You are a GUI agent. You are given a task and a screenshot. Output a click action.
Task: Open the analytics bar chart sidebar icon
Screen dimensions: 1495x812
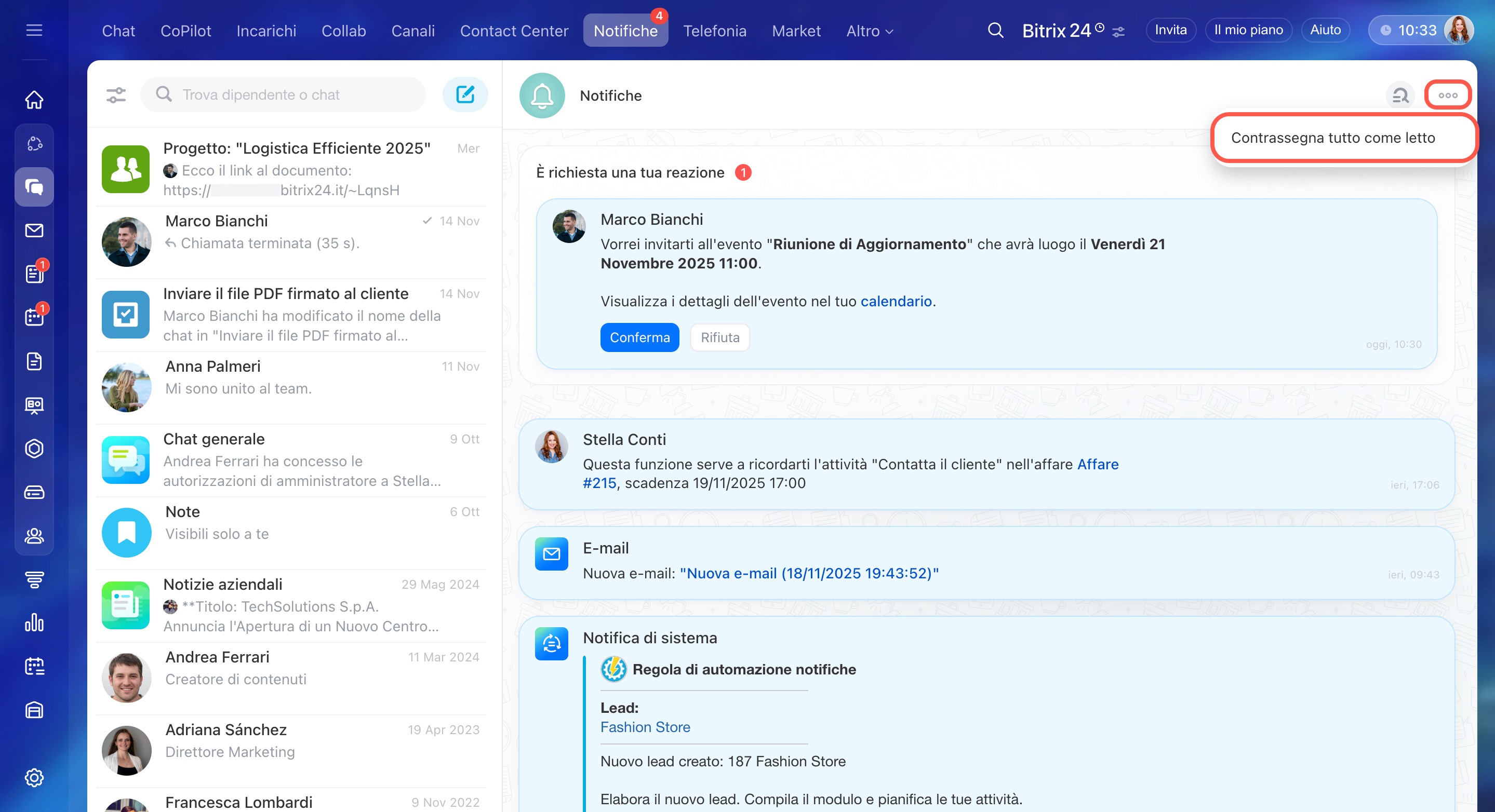click(34, 622)
